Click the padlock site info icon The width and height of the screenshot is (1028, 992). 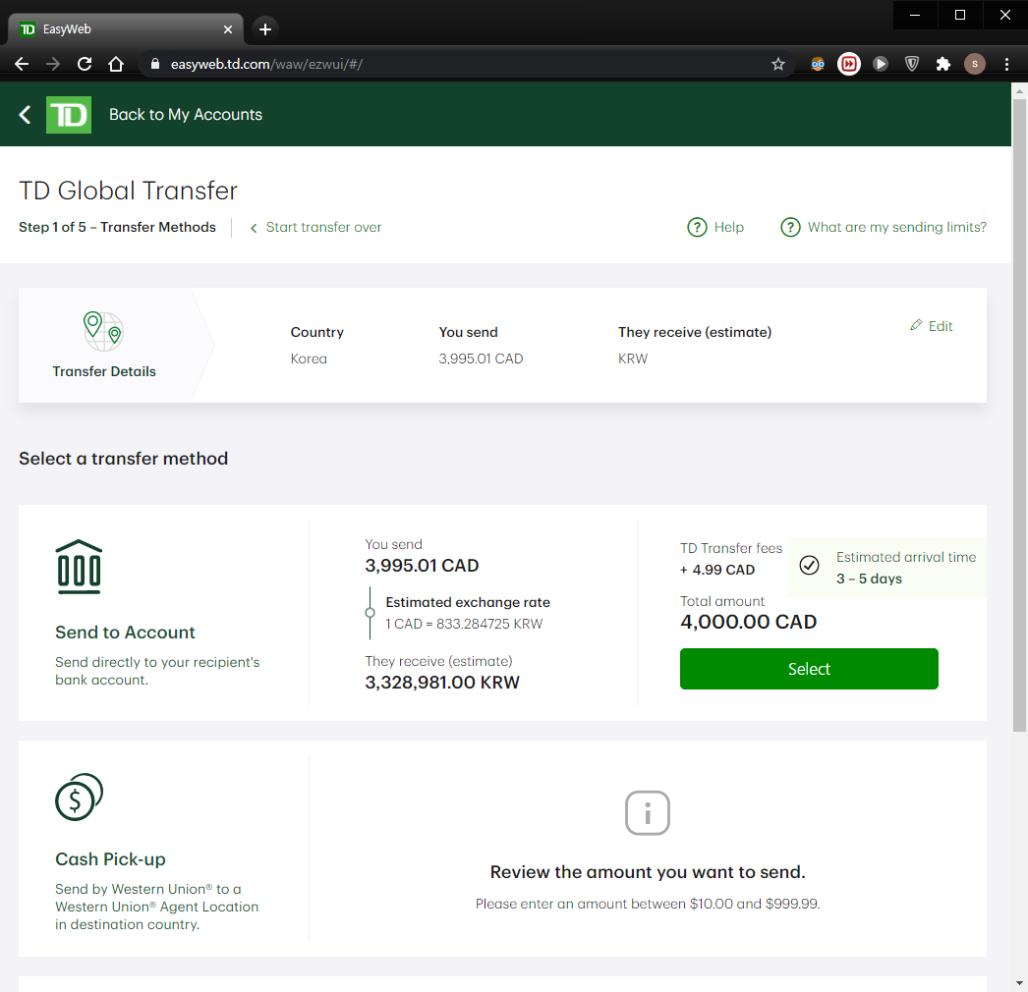click(x=155, y=64)
